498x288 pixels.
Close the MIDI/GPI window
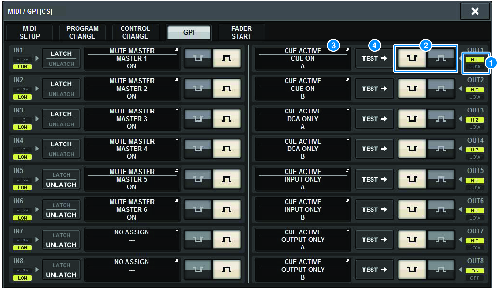475,11
